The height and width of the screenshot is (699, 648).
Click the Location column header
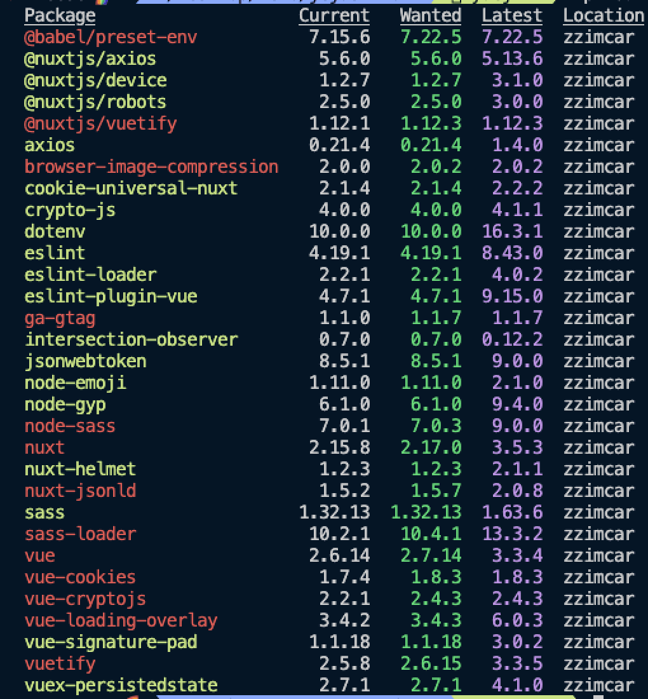(604, 15)
